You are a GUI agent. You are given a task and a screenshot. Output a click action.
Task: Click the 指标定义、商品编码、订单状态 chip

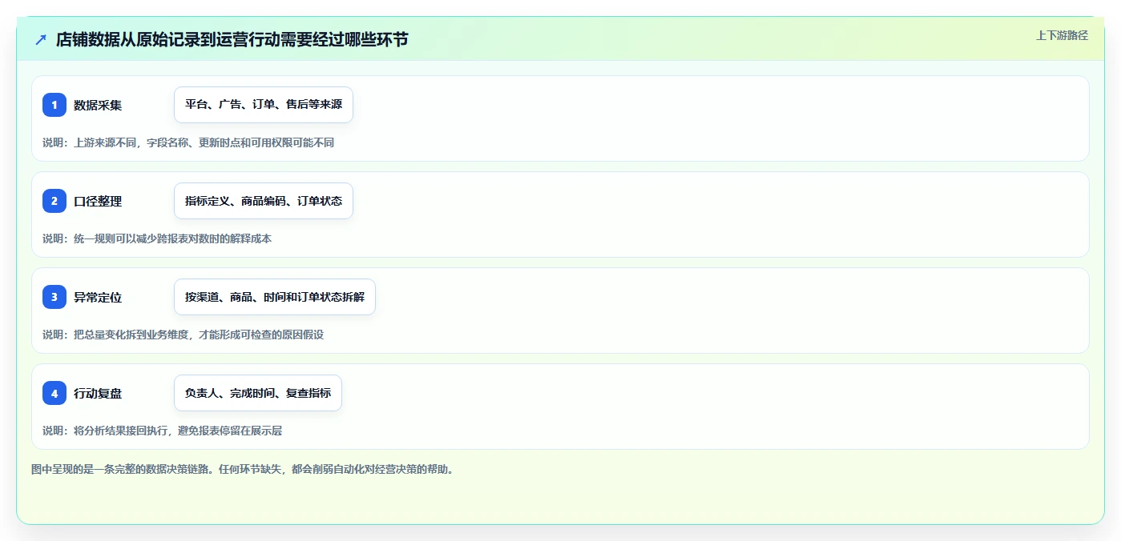[264, 201]
